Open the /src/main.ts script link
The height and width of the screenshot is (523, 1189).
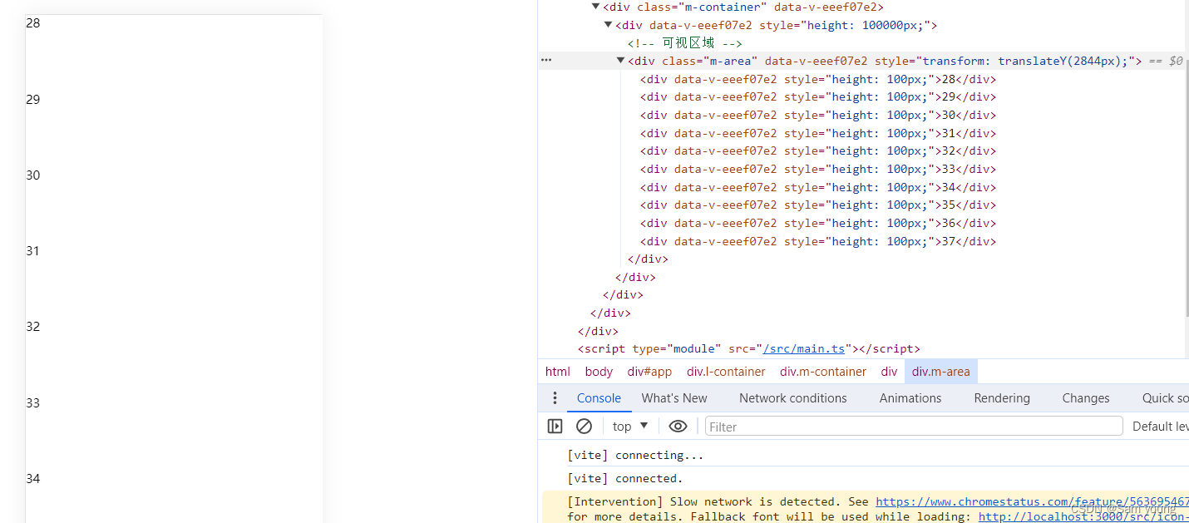[804, 349]
